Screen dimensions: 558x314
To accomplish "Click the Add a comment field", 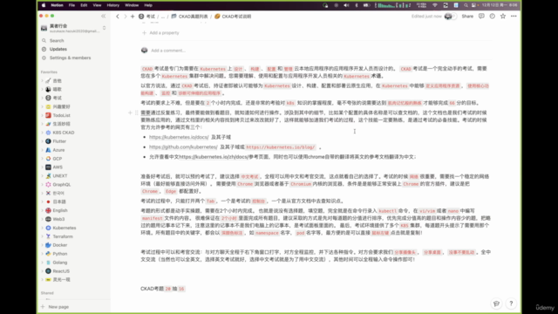I will pos(168,51).
